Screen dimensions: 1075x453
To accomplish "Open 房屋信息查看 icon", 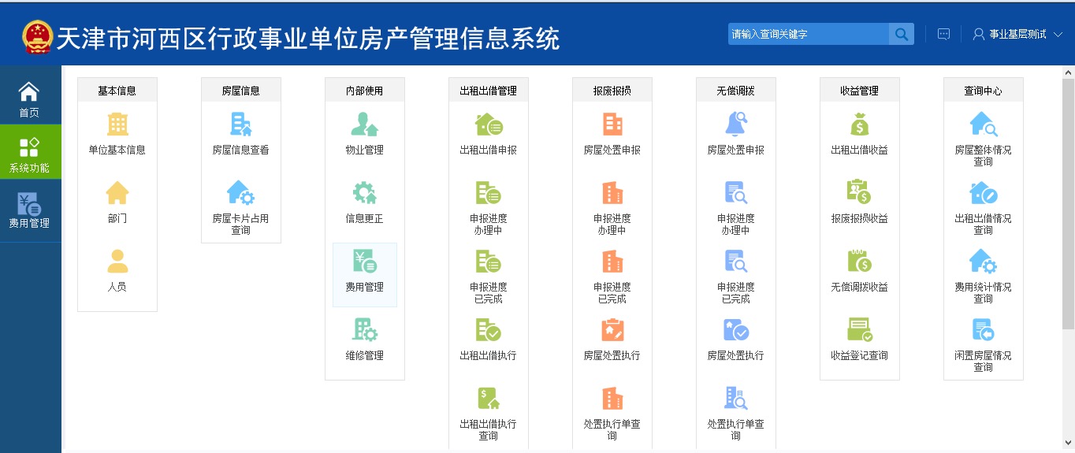I will pos(240,124).
